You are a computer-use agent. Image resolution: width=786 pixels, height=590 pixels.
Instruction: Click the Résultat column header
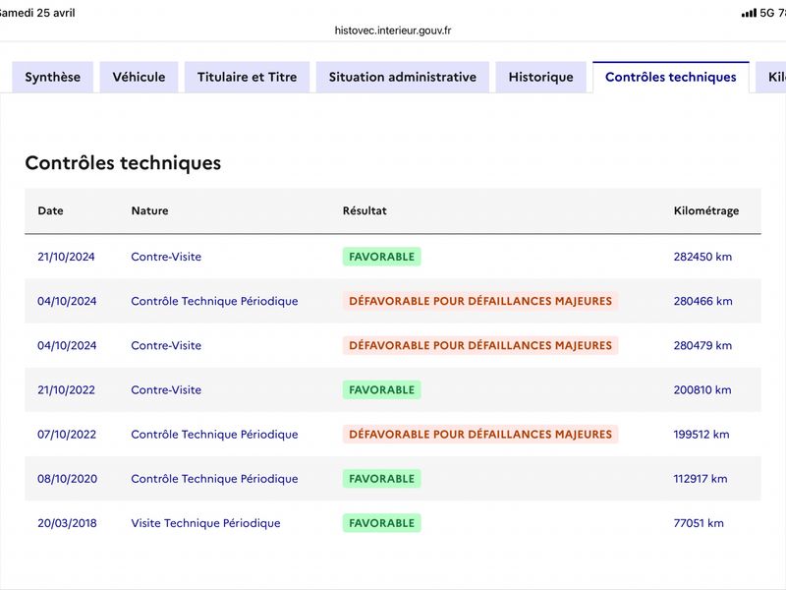365,210
